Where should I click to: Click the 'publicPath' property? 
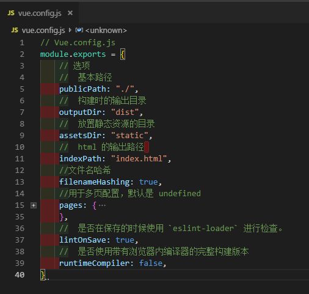coord(82,89)
